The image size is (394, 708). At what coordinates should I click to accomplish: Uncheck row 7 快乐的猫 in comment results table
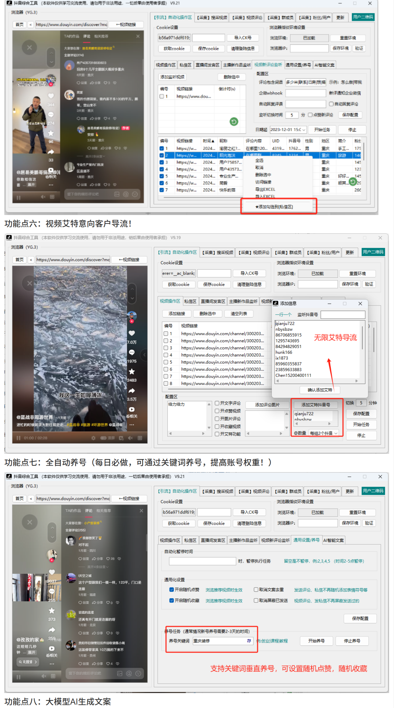pos(162,190)
